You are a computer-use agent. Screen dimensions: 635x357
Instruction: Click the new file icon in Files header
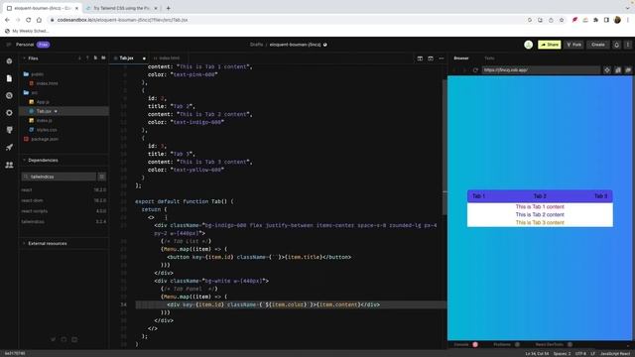tap(95, 59)
